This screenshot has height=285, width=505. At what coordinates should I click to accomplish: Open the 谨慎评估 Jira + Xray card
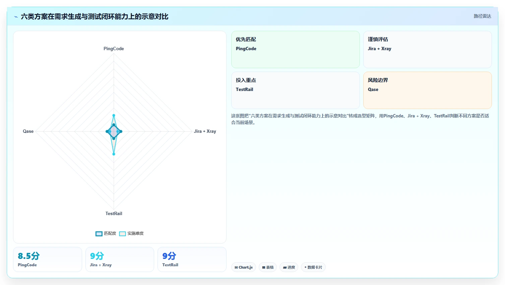click(x=427, y=50)
